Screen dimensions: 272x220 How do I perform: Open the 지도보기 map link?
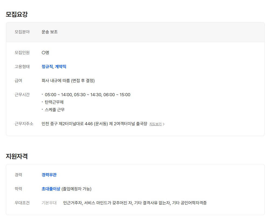click(x=155, y=124)
